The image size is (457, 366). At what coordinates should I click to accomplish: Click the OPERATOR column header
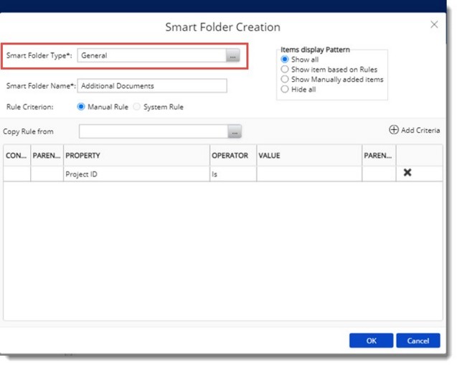[233, 156]
